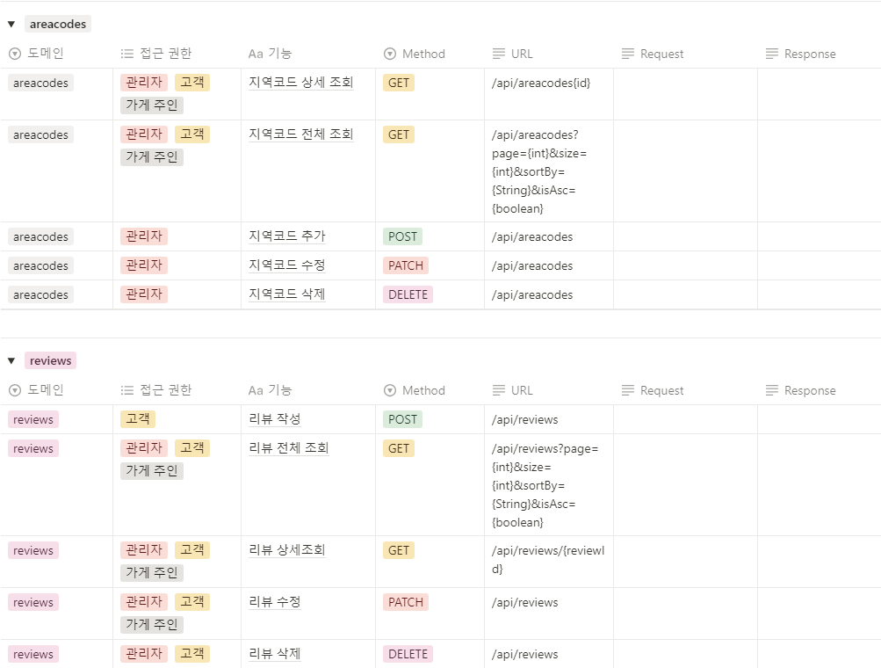This screenshot has width=881, height=668.
Task: Click the areacodes group title tag
Action: coord(58,25)
